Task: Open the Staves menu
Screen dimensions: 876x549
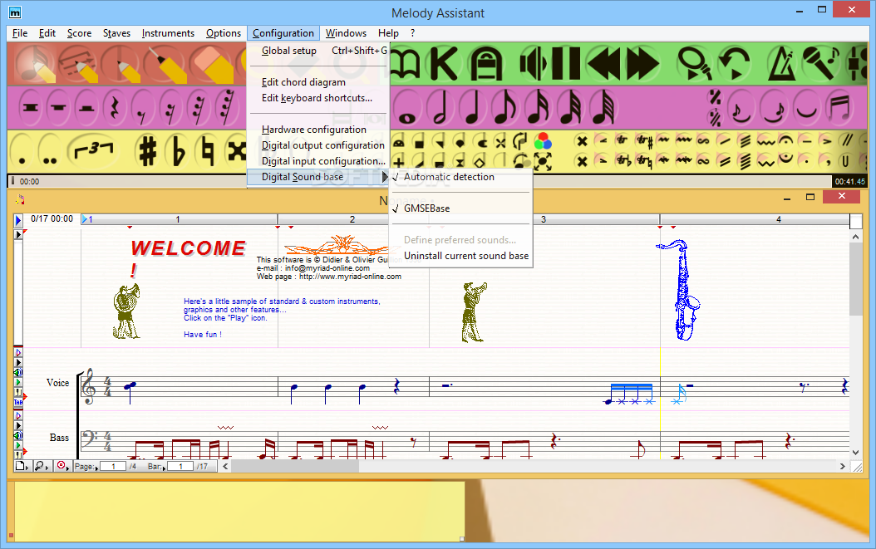Action: tap(116, 33)
